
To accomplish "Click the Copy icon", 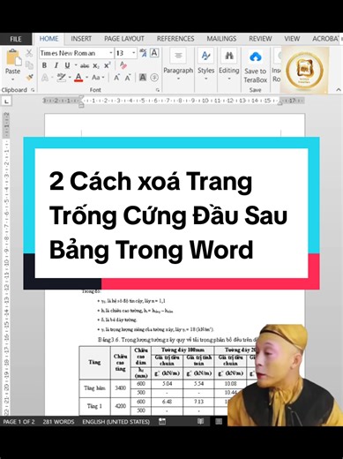I will pos(29,65).
